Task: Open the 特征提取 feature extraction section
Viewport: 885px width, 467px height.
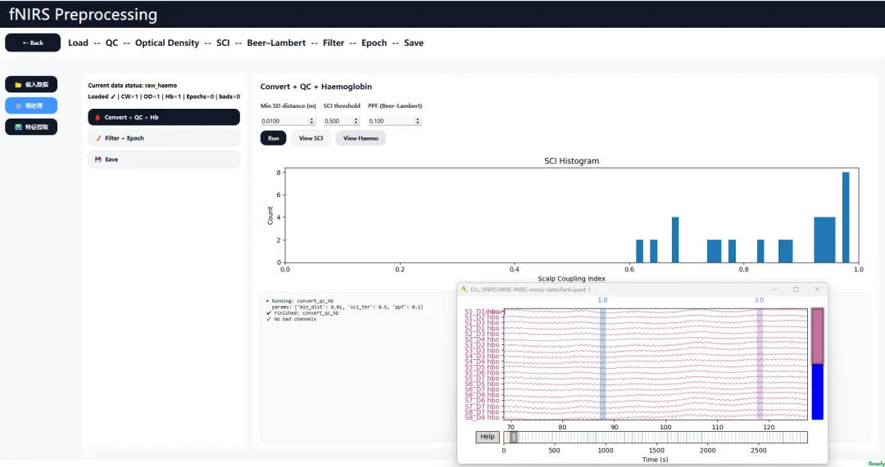Action: coord(31,128)
